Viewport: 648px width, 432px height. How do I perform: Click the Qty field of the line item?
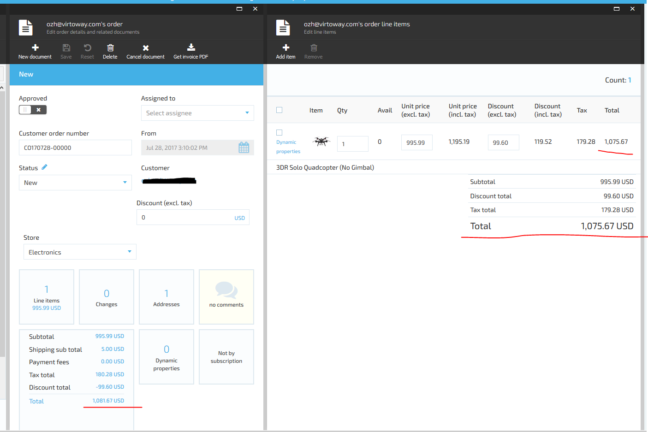[x=353, y=144]
